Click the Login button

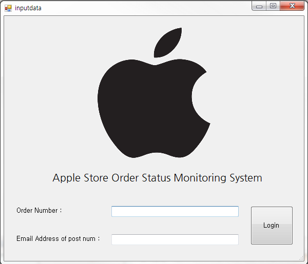(272, 226)
